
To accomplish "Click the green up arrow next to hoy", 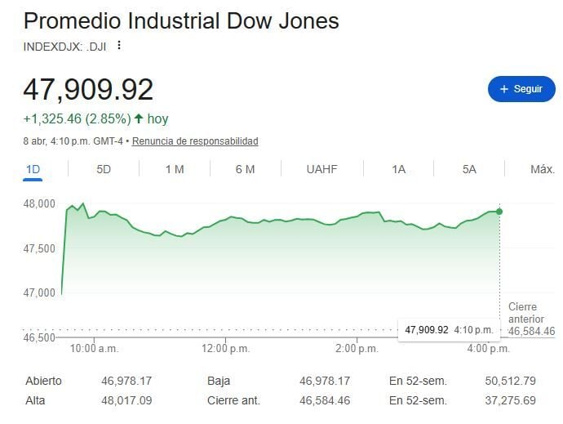I will click(139, 119).
